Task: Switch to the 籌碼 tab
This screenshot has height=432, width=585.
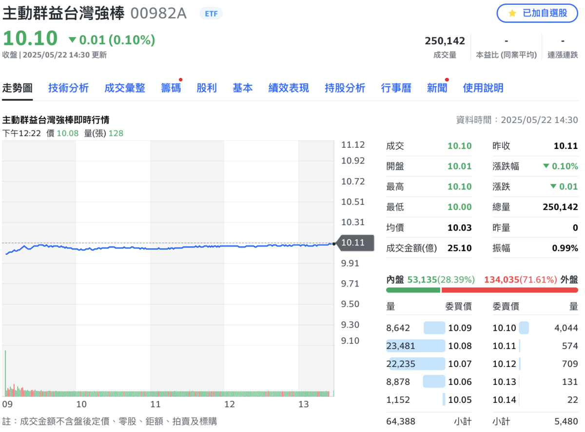Action: click(171, 88)
